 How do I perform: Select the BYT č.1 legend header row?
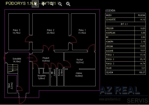coord(125,24)
